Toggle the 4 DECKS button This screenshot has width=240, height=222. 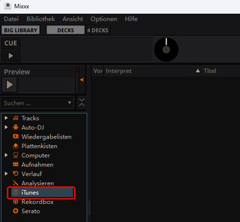coord(98,30)
